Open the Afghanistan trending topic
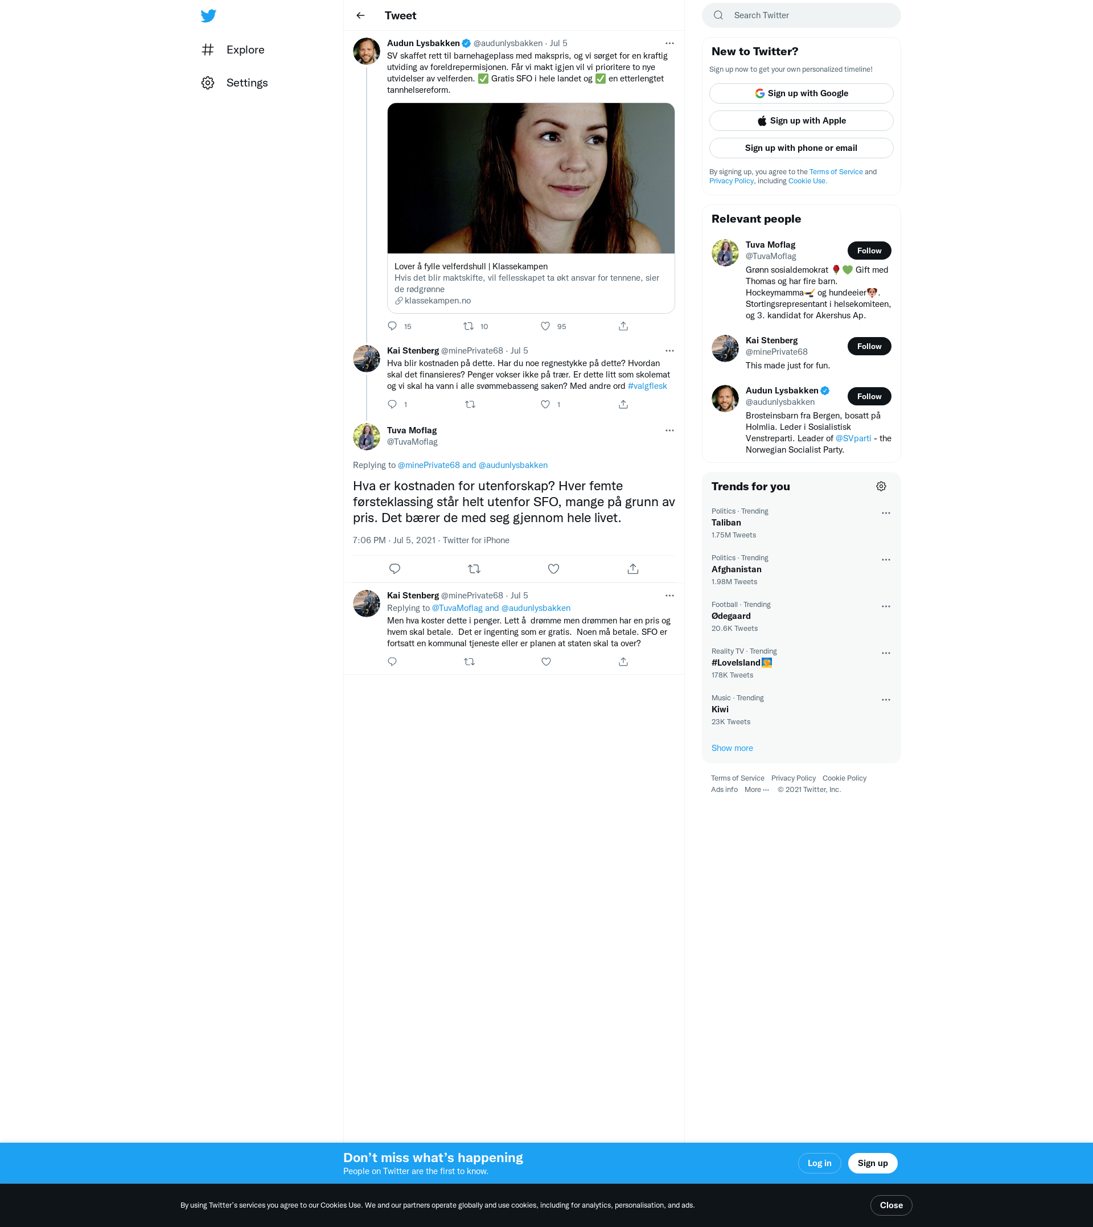Image resolution: width=1093 pixels, height=1227 pixels. [x=736, y=569]
